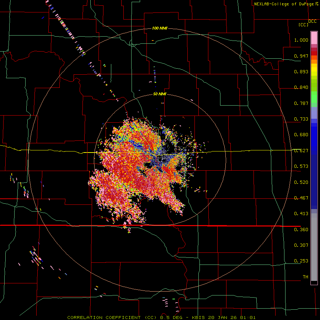Select the 0.253 scale value

(301, 261)
